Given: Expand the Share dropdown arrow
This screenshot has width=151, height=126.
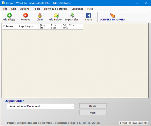Looking at the screenshot, I should coord(95,17).
